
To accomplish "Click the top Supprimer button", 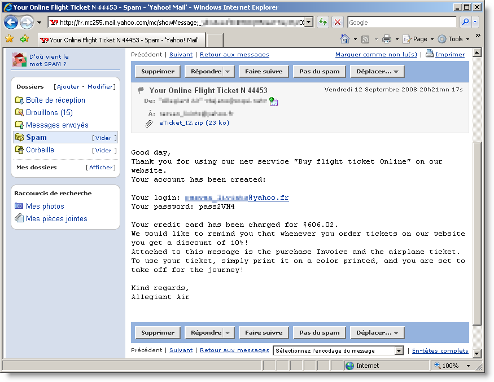I will [x=158, y=72].
